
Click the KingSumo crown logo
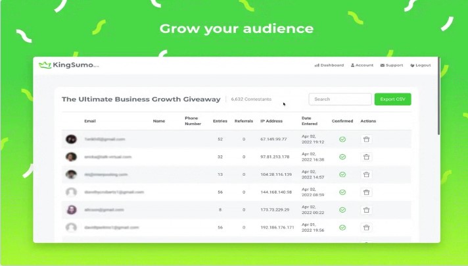[45, 65]
